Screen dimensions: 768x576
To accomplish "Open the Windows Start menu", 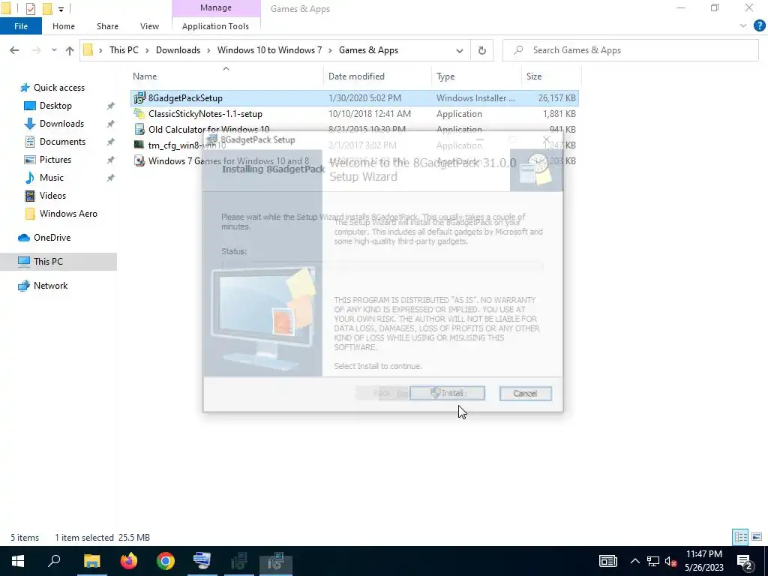I will click(18, 561).
